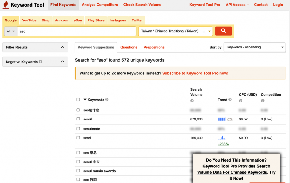This screenshot has height=183, width=290.
Task: Open the Prepositions tab
Action: 154,47
